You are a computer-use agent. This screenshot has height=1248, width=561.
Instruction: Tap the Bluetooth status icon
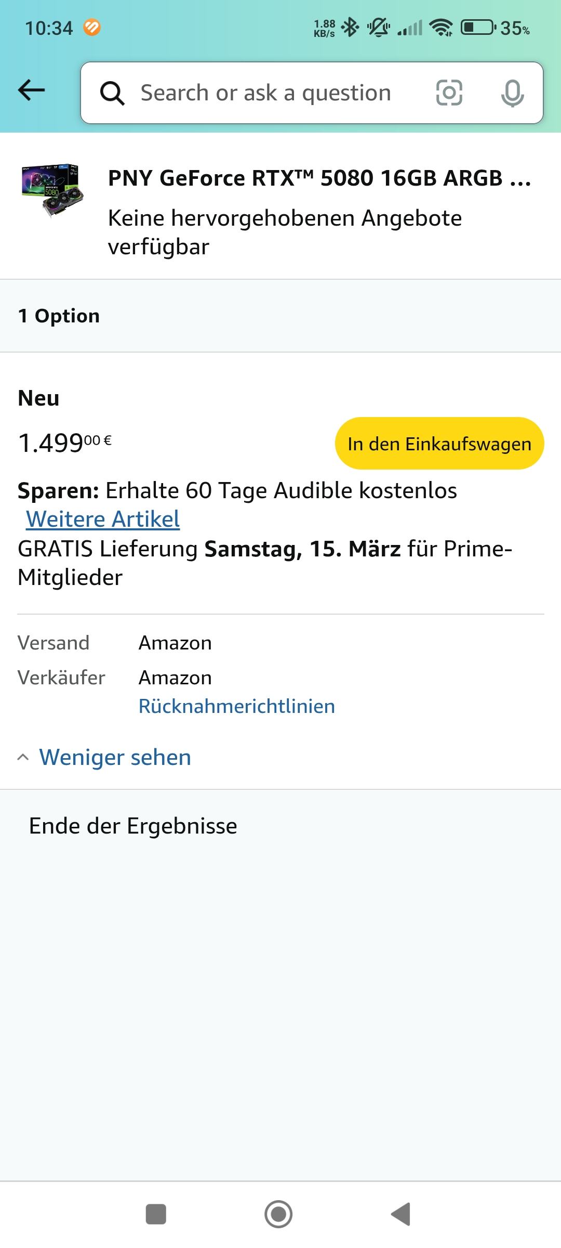click(x=350, y=28)
